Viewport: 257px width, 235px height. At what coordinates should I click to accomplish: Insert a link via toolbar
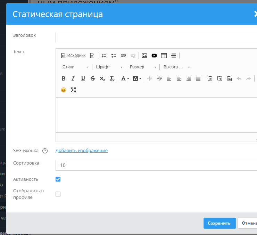123,56
